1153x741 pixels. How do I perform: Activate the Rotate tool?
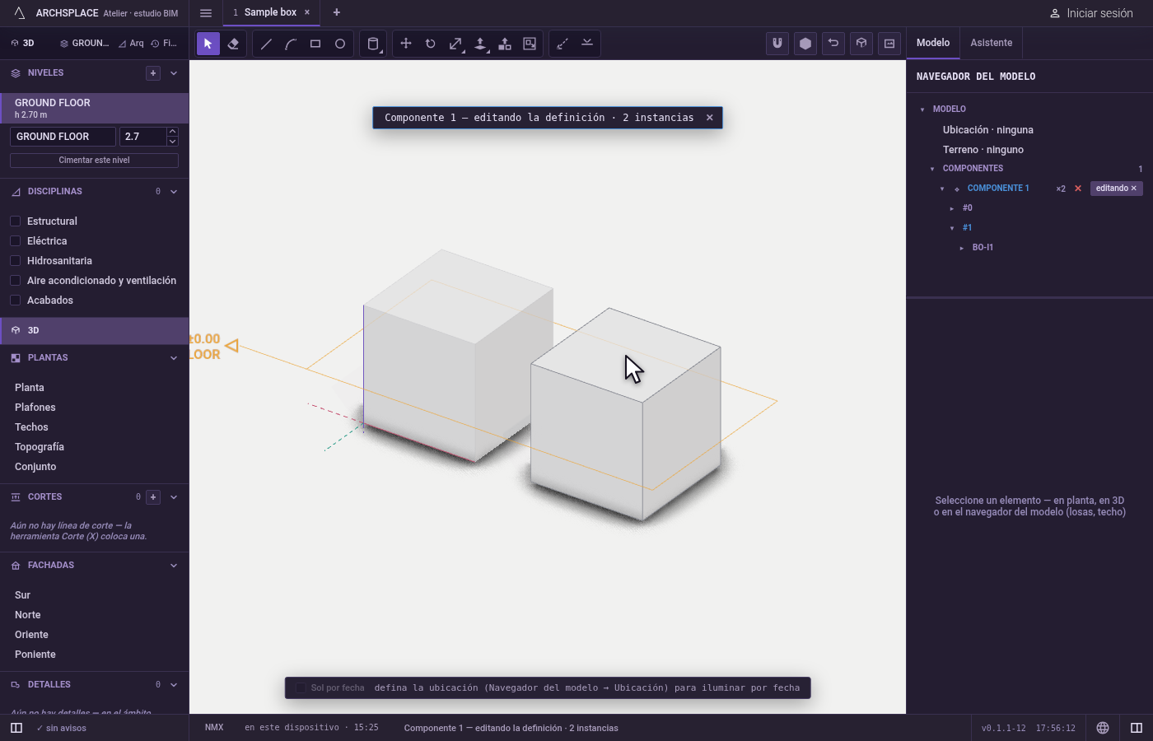tap(431, 44)
